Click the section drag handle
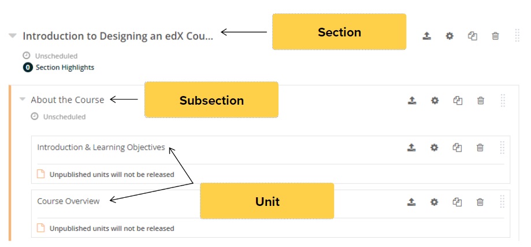This screenshot has width=531, height=247. click(x=517, y=36)
